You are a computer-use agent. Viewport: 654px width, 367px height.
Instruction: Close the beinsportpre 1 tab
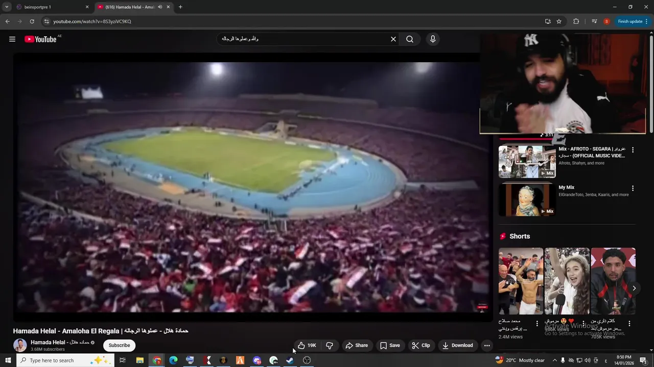tap(87, 7)
